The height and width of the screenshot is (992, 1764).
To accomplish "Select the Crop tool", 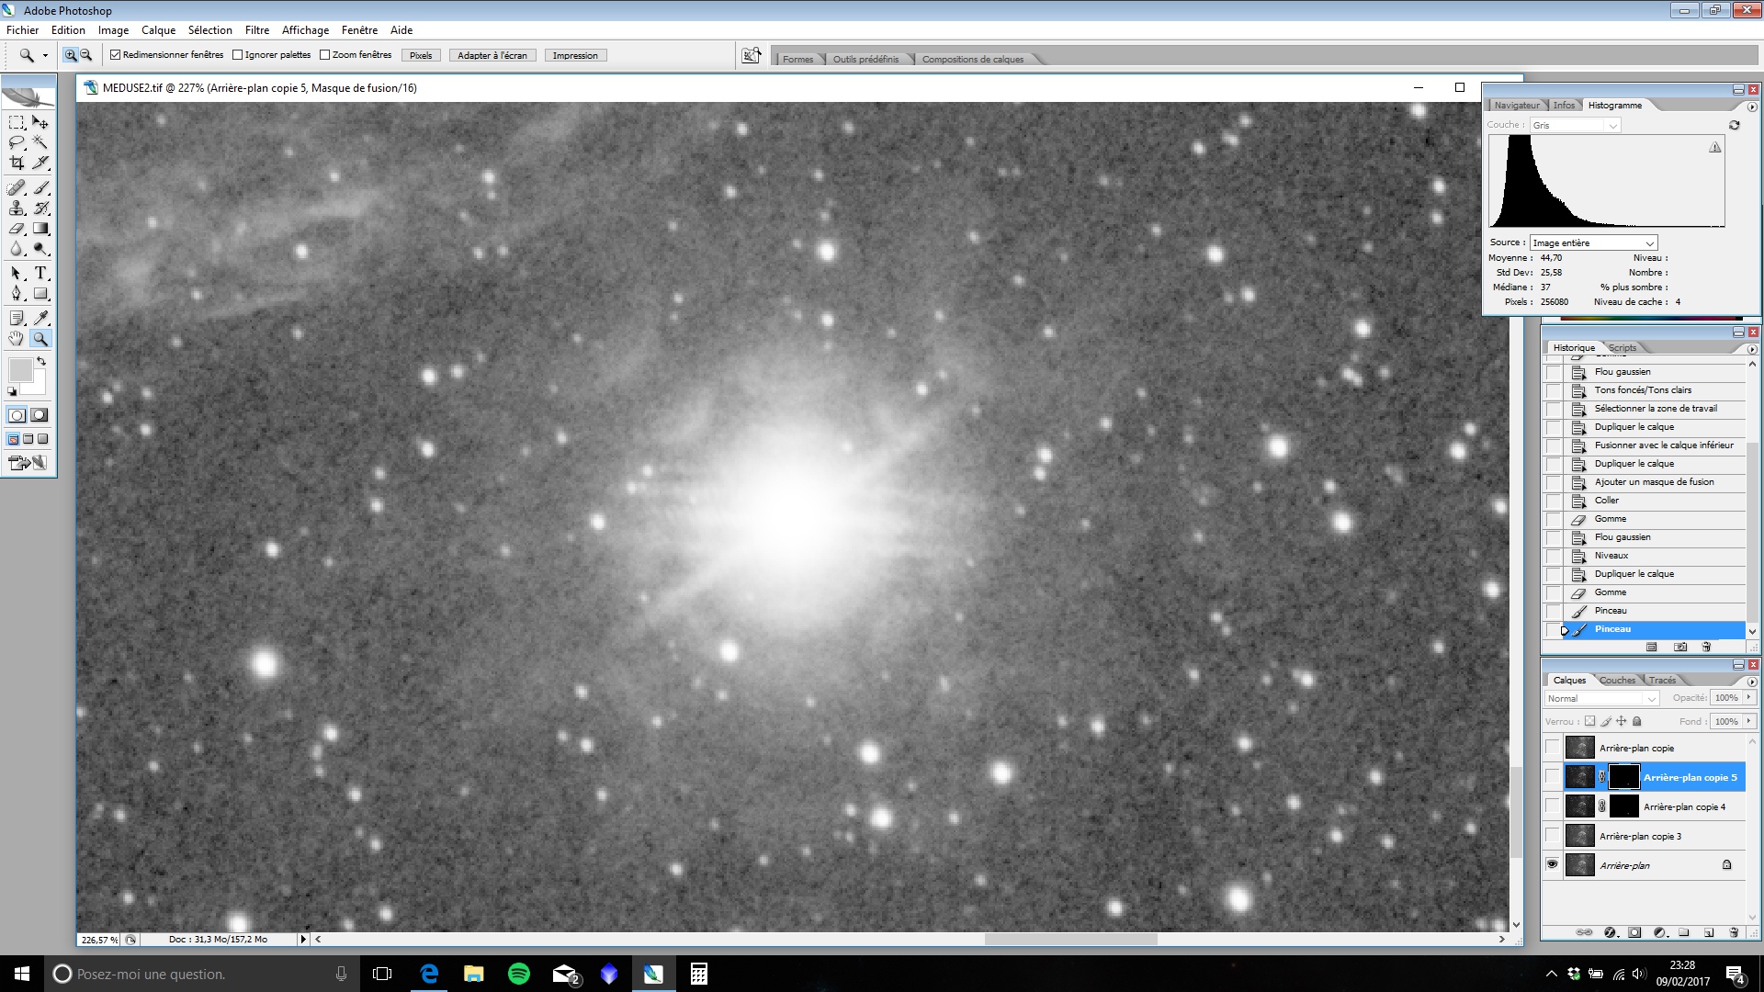I will 17,163.
